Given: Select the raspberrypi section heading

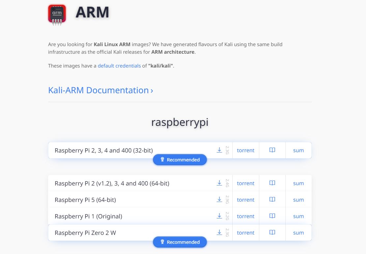Looking at the screenshot, I should pyautogui.click(x=180, y=122).
